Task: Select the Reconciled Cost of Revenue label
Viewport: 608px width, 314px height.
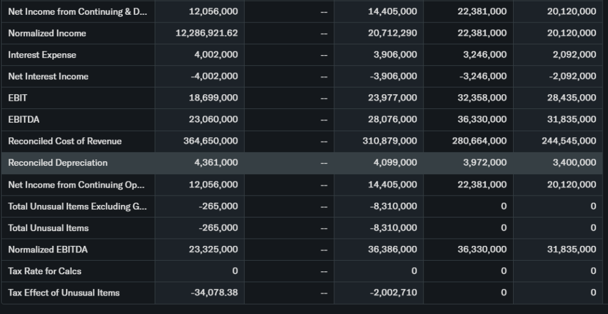Action: coord(65,141)
